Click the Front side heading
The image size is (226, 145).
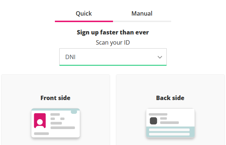coord(56,98)
